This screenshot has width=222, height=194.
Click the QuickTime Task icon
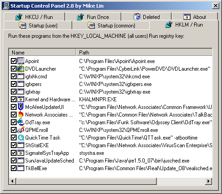coord(21,138)
